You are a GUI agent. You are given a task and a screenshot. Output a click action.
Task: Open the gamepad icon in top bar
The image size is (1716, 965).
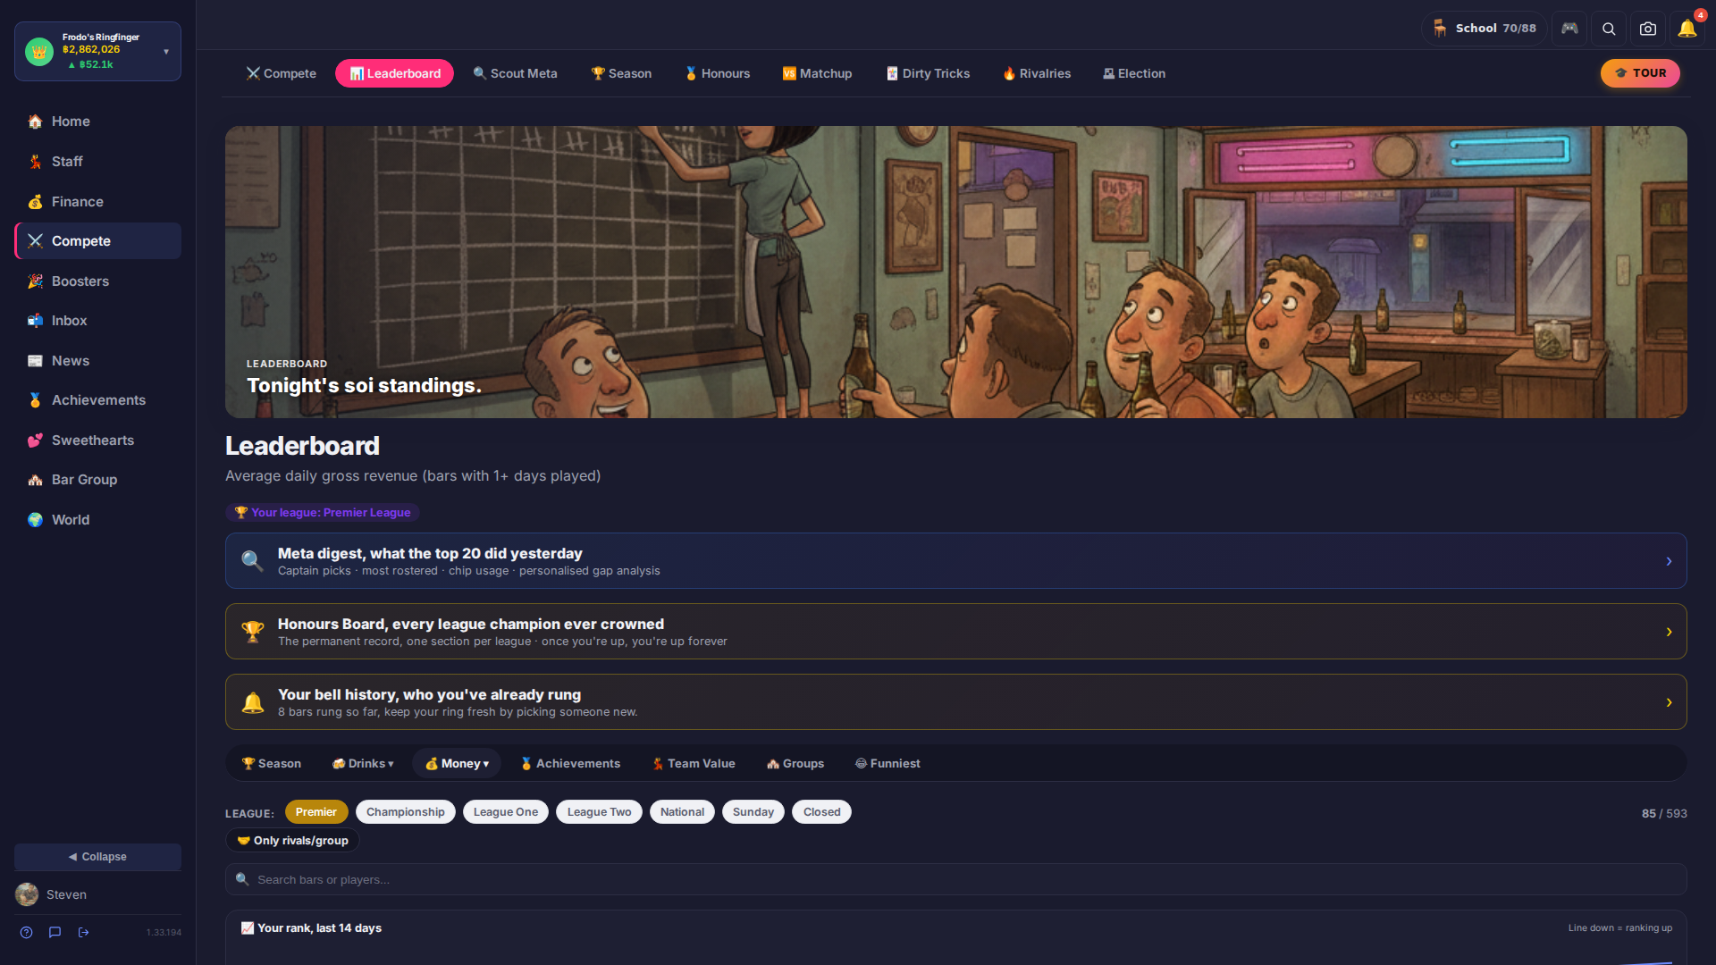1569,29
